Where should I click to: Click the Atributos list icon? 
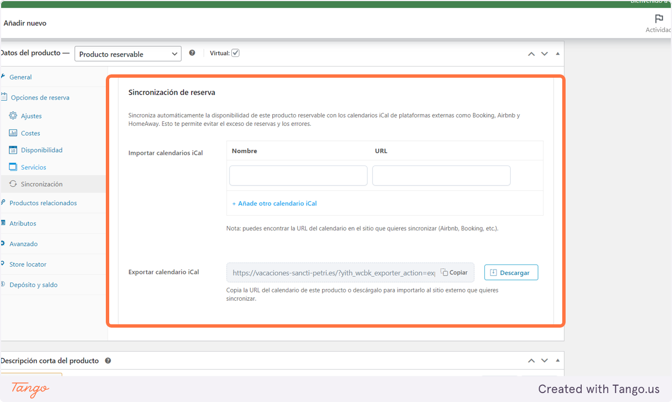pos(3,223)
